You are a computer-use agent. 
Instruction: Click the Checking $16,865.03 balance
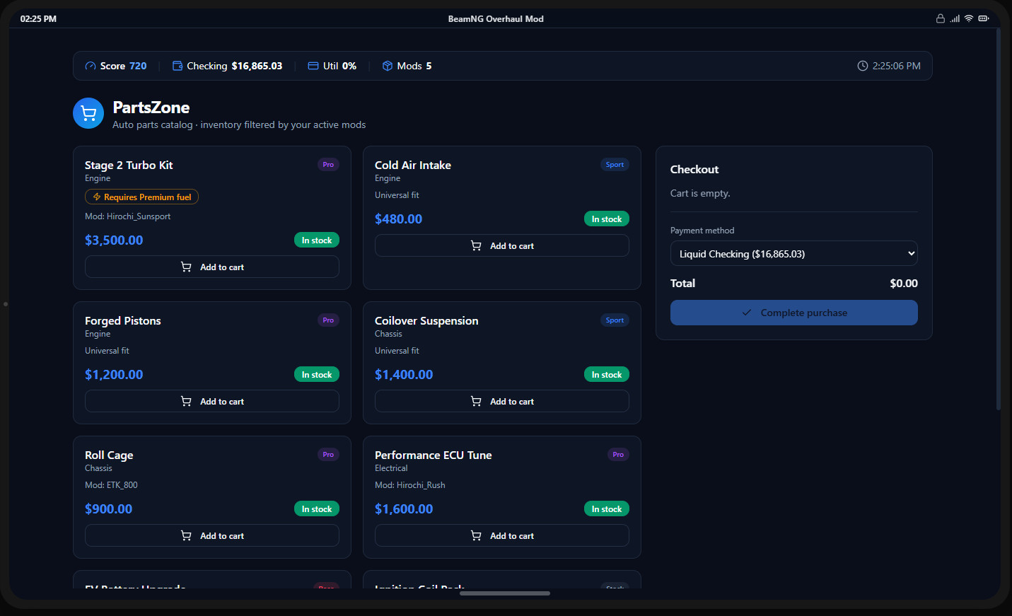point(257,66)
